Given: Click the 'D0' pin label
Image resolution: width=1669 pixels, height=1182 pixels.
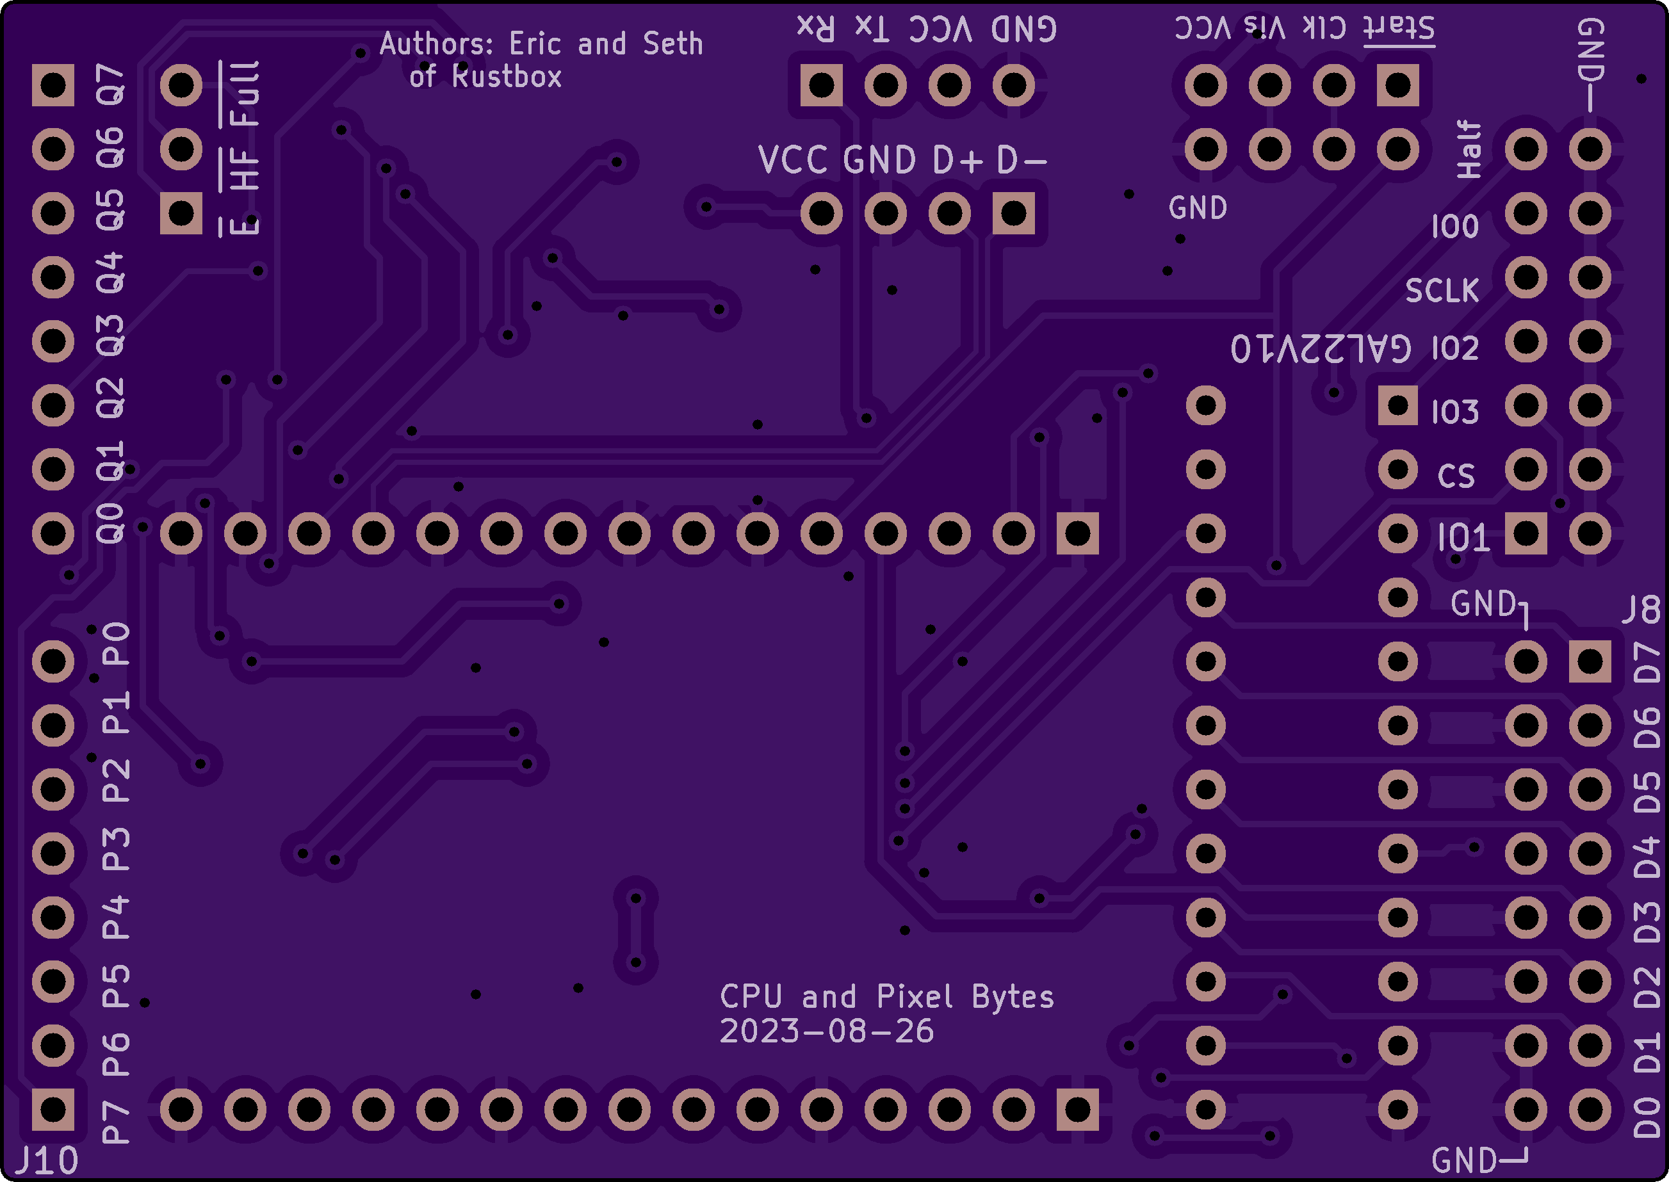Looking at the screenshot, I should click(1647, 1118).
